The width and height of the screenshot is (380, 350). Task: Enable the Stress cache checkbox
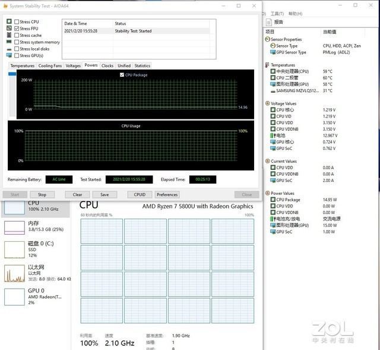[x=17, y=36]
